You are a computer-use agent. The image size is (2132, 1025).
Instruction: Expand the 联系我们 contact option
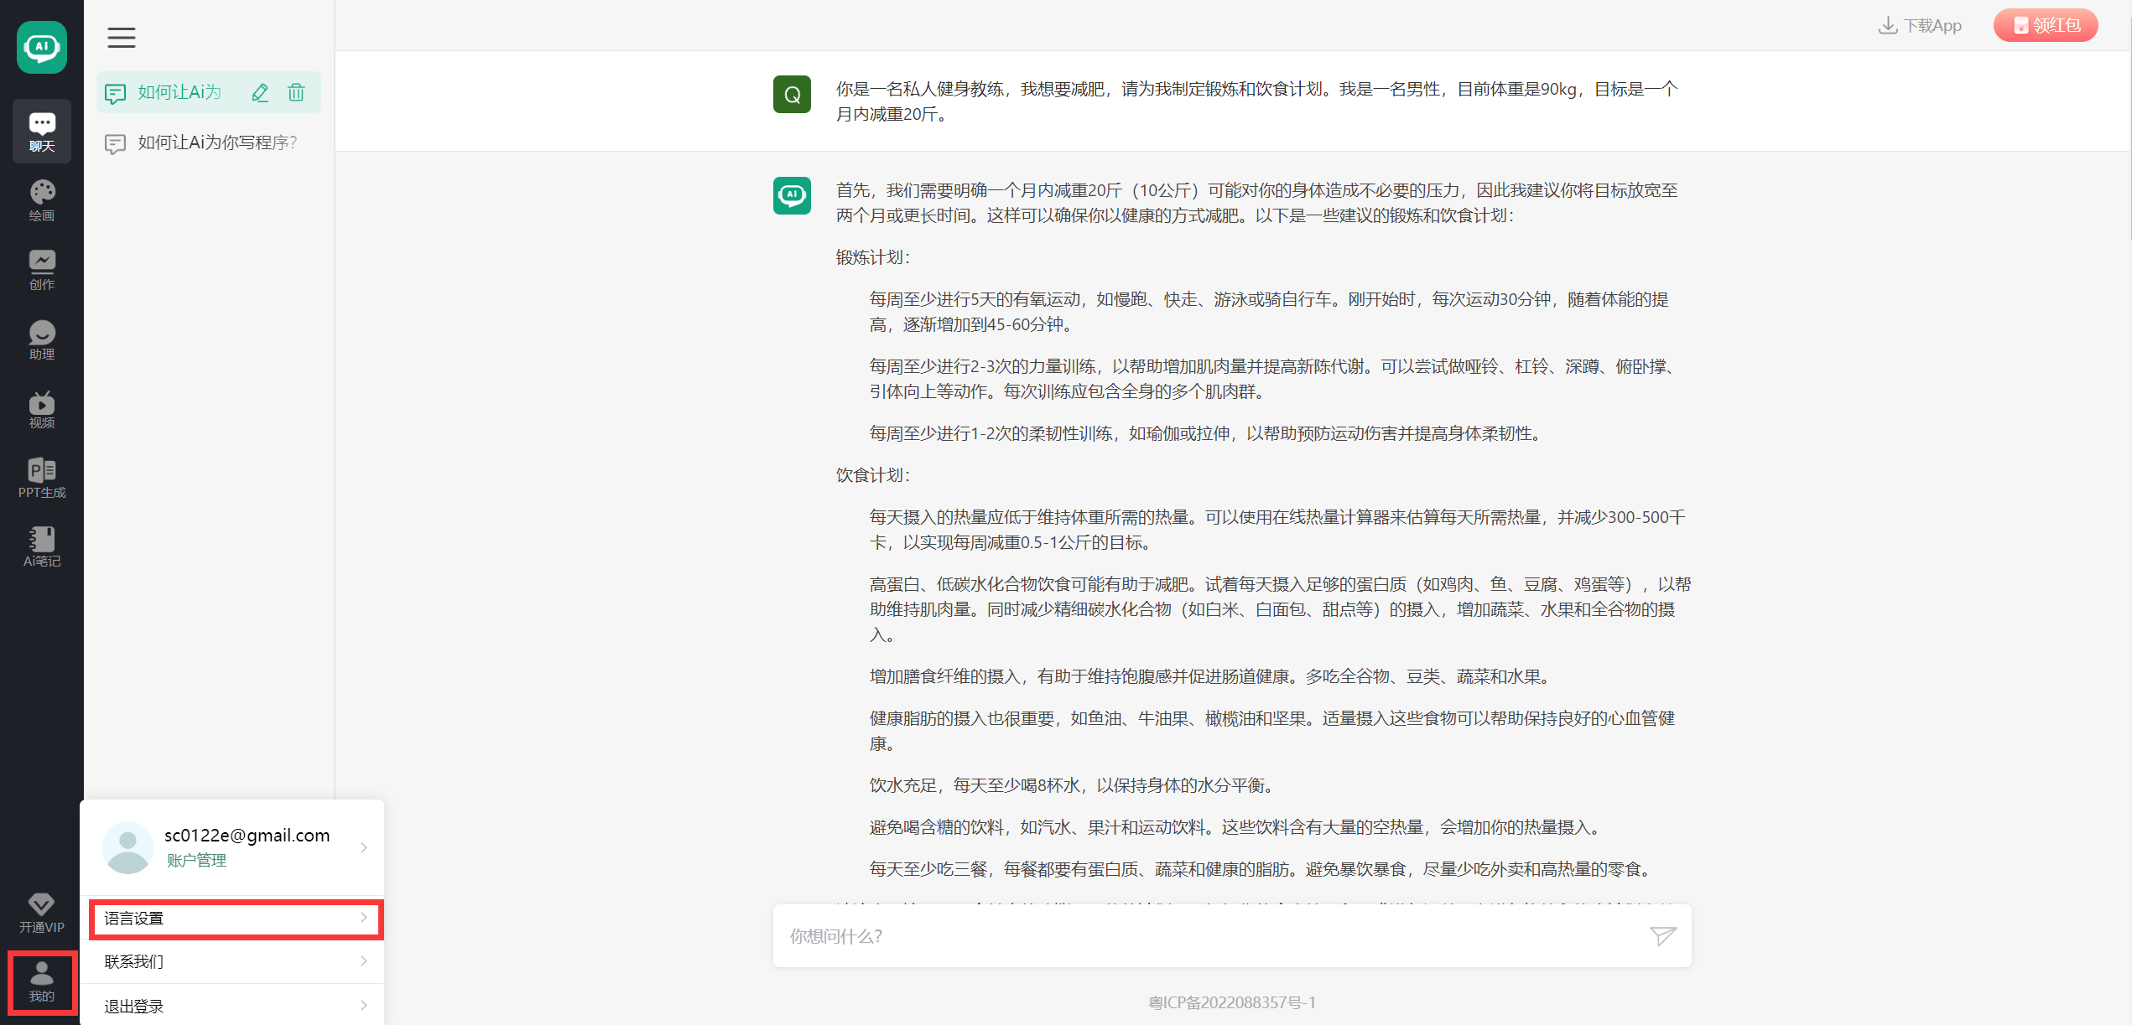pyautogui.click(x=235, y=961)
